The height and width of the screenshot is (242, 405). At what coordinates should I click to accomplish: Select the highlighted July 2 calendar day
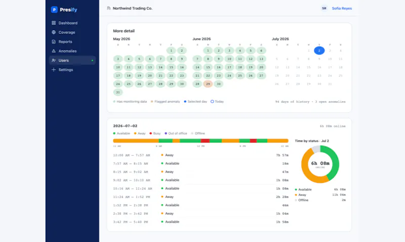click(319, 51)
